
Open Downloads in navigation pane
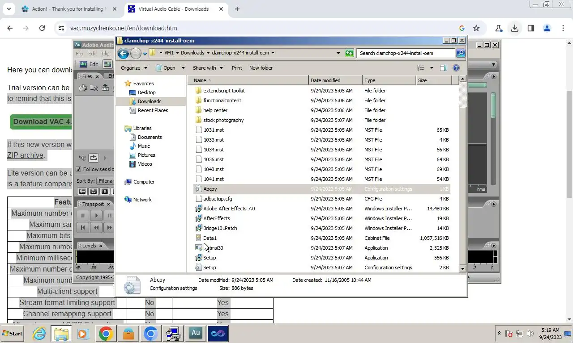150,101
